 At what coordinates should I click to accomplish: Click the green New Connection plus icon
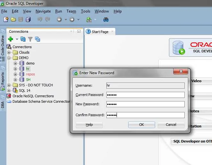[x=10, y=39]
